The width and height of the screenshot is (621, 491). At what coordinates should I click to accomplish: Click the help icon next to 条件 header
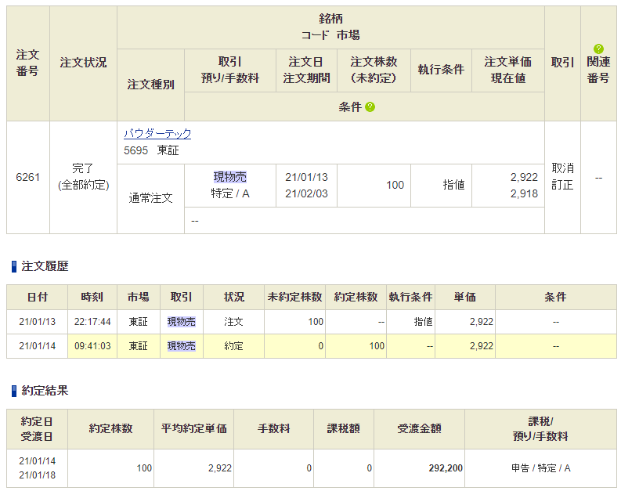pyautogui.click(x=370, y=107)
